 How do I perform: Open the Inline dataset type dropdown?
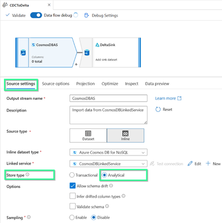[108, 152]
